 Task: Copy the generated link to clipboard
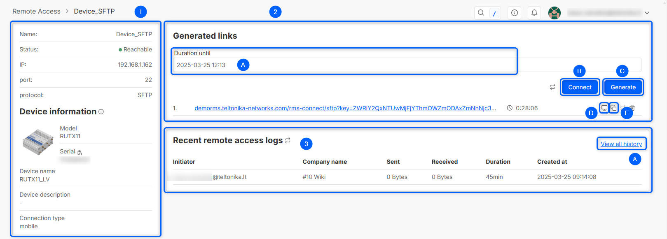[613, 108]
